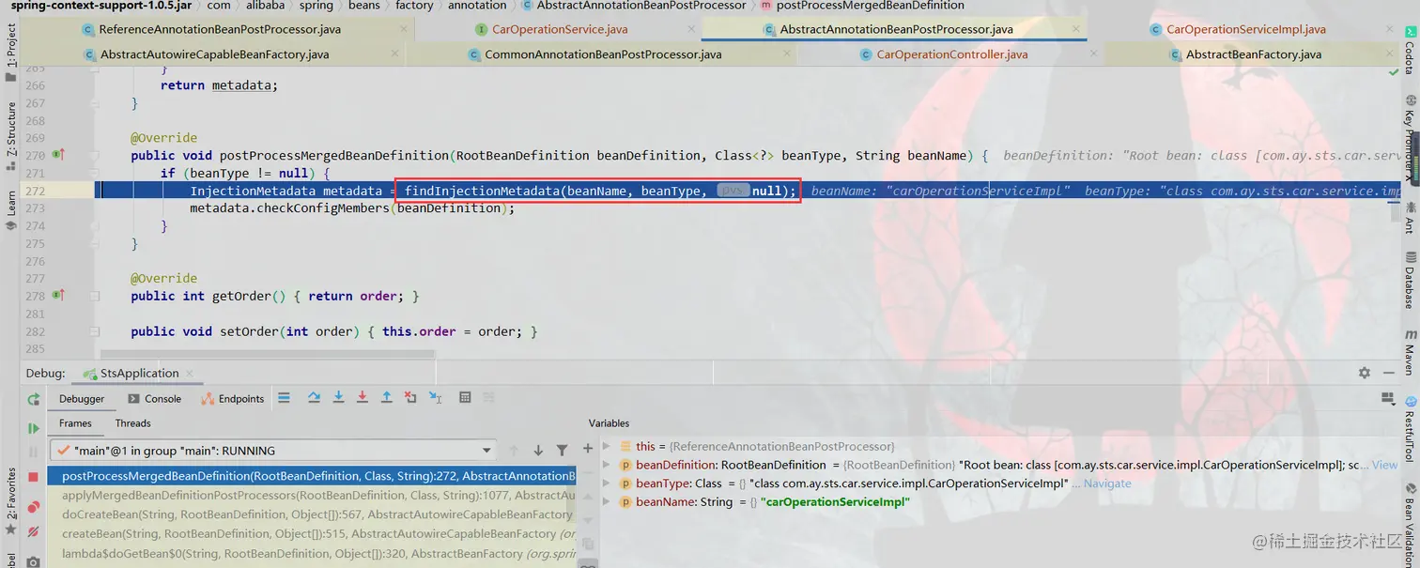The height and width of the screenshot is (568, 1420).
Task: Open debug panel settings gear
Action: coord(1365,373)
